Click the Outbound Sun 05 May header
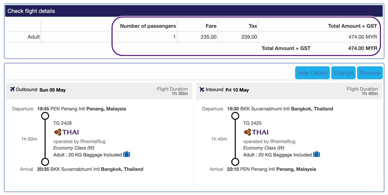The height and width of the screenshot is (195, 388). [x=52, y=90]
